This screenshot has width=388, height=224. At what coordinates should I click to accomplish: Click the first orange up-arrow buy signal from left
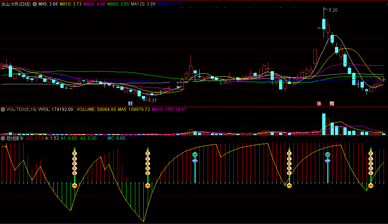tap(75, 185)
